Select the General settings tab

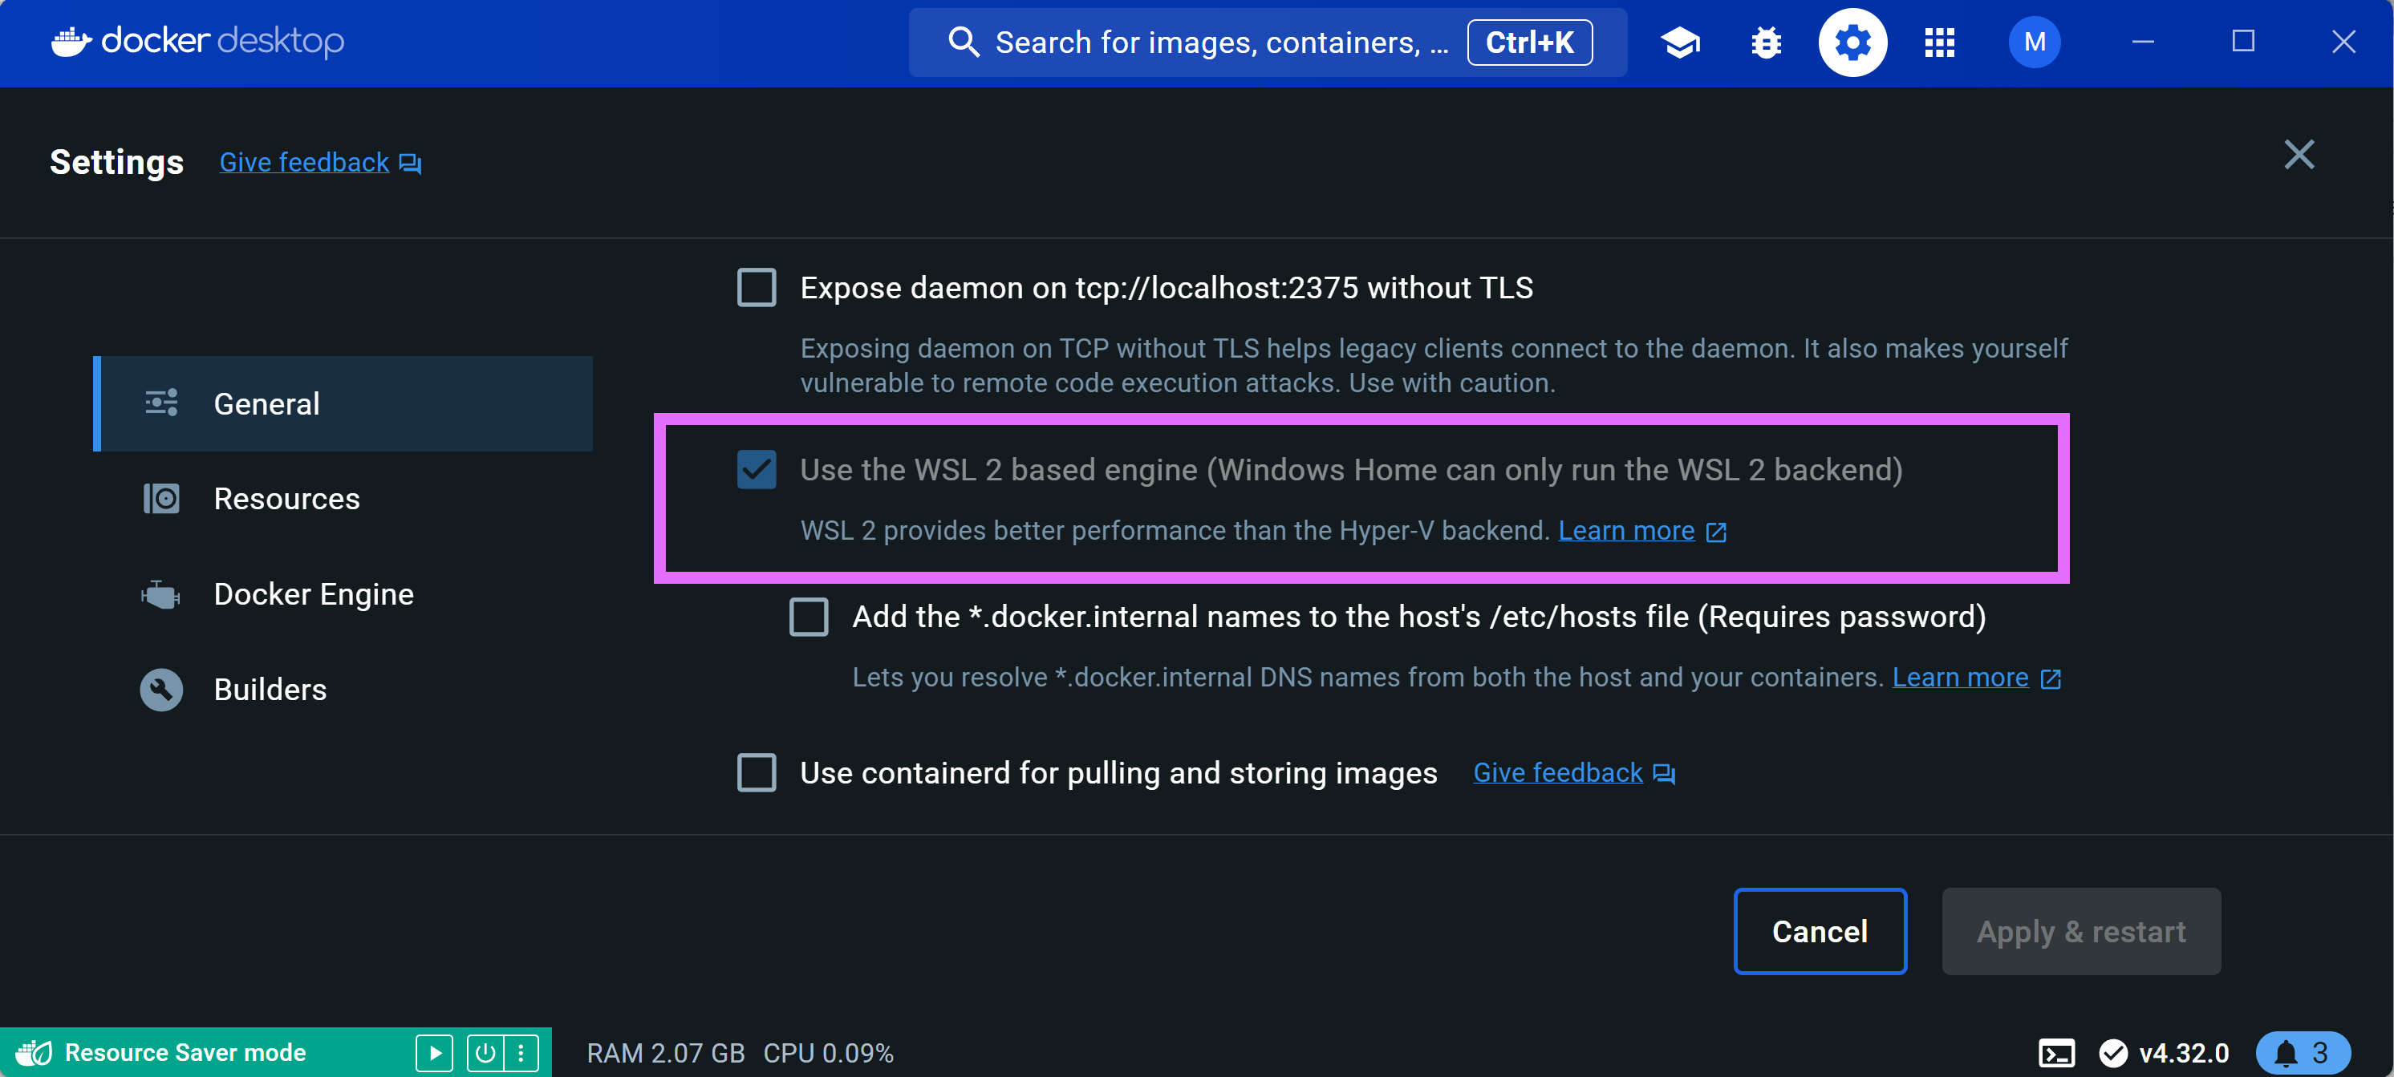(x=343, y=403)
